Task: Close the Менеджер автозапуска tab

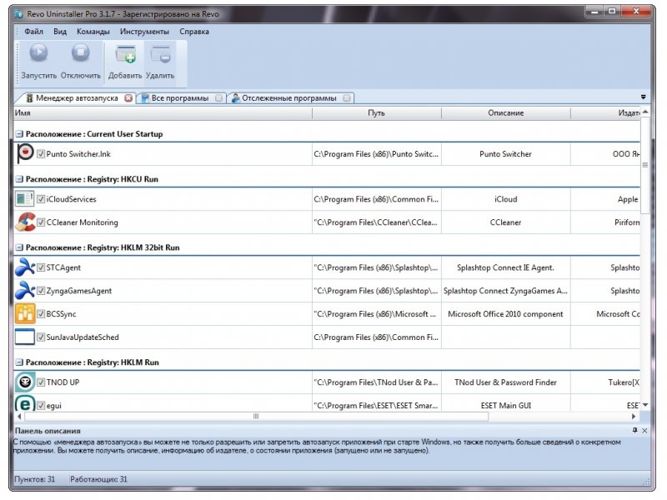Action: (x=128, y=97)
